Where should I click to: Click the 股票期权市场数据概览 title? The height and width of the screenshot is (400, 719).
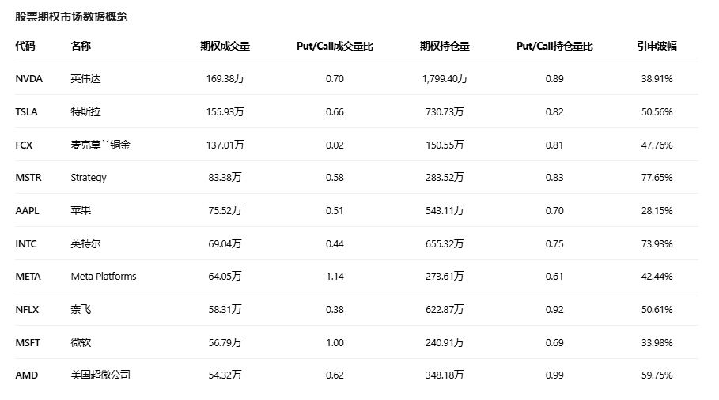click(71, 17)
